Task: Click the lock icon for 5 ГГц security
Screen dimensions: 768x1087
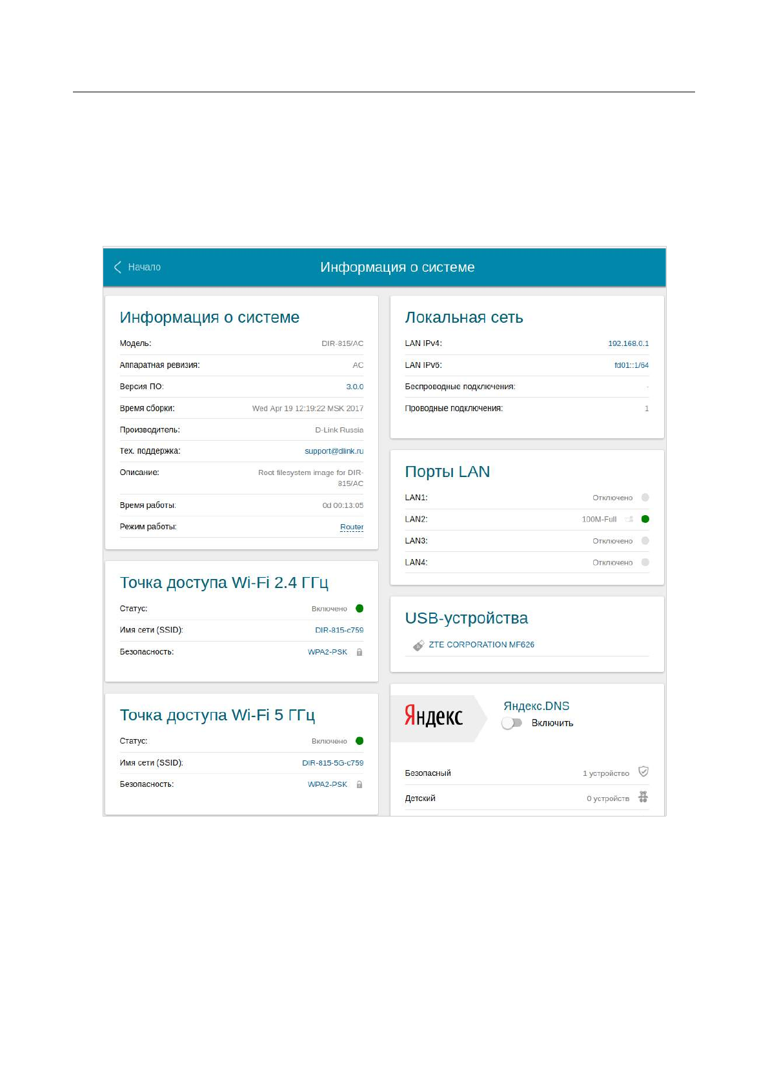Action: [x=359, y=784]
